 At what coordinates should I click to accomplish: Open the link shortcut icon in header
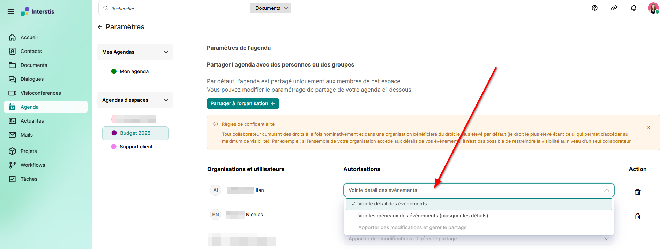pyautogui.click(x=614, y=8)
